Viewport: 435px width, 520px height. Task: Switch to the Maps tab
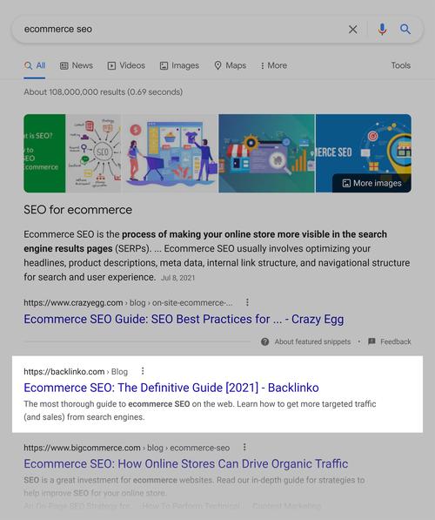click(x=231, y=65)
